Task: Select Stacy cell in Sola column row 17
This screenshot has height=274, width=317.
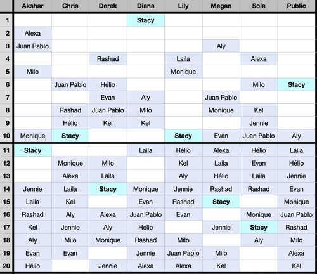Action: tap(259, 227)
